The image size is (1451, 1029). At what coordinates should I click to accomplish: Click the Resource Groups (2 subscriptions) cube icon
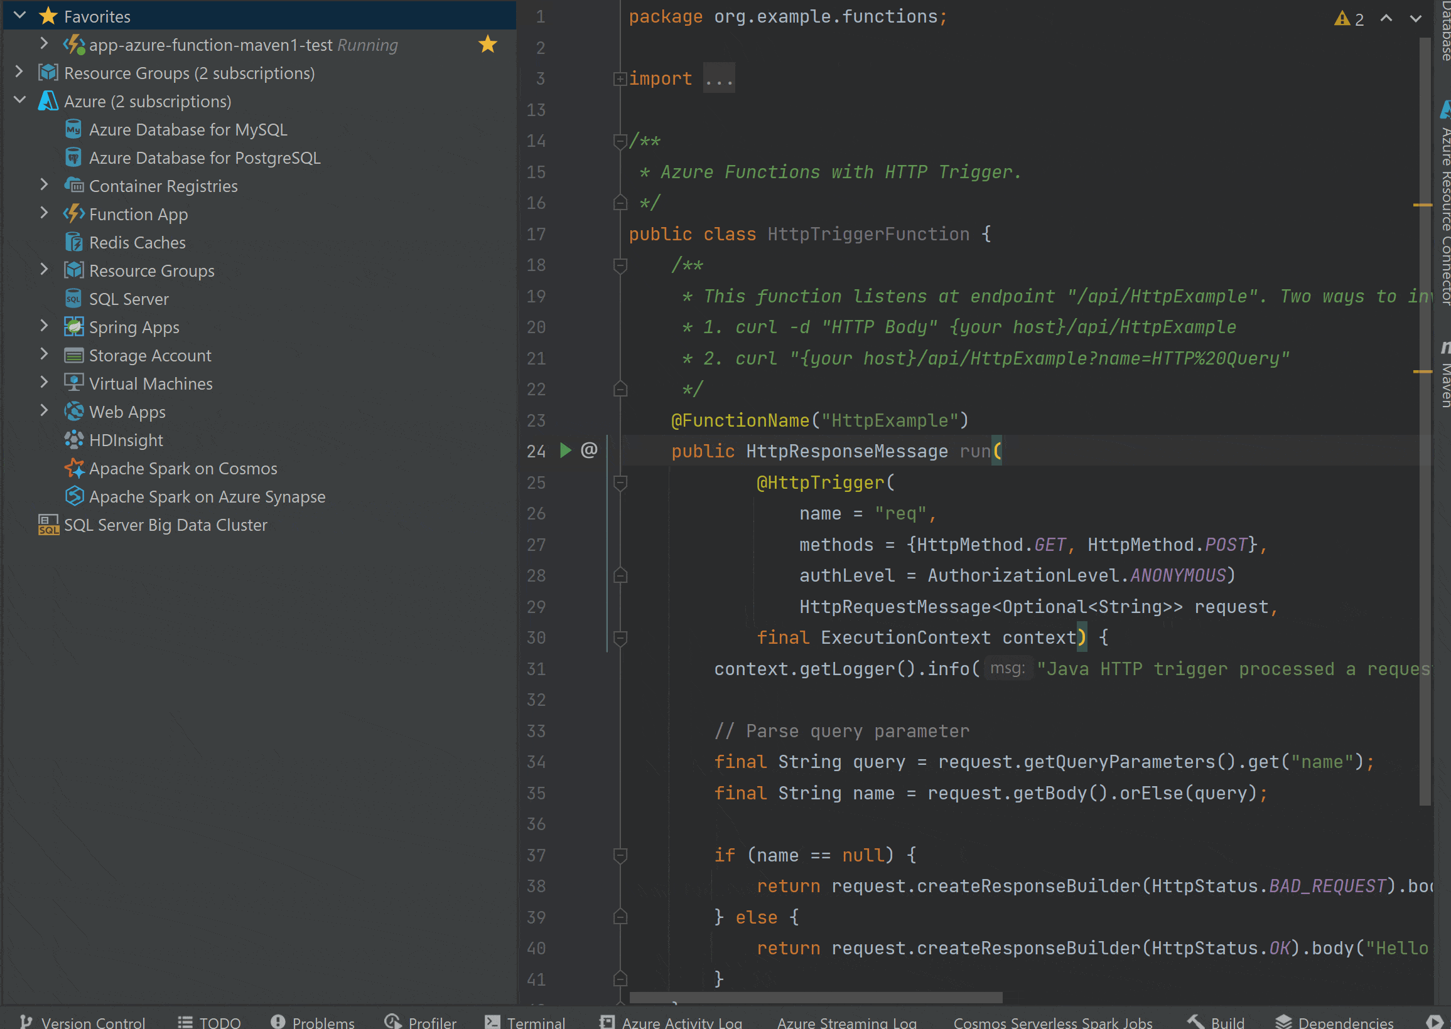[x=48, y=73]
